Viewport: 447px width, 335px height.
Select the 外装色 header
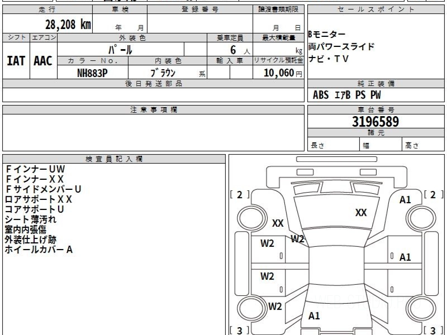tap(132, 38)
